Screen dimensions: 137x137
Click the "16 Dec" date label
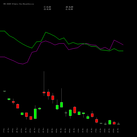[x=92, y=130]
